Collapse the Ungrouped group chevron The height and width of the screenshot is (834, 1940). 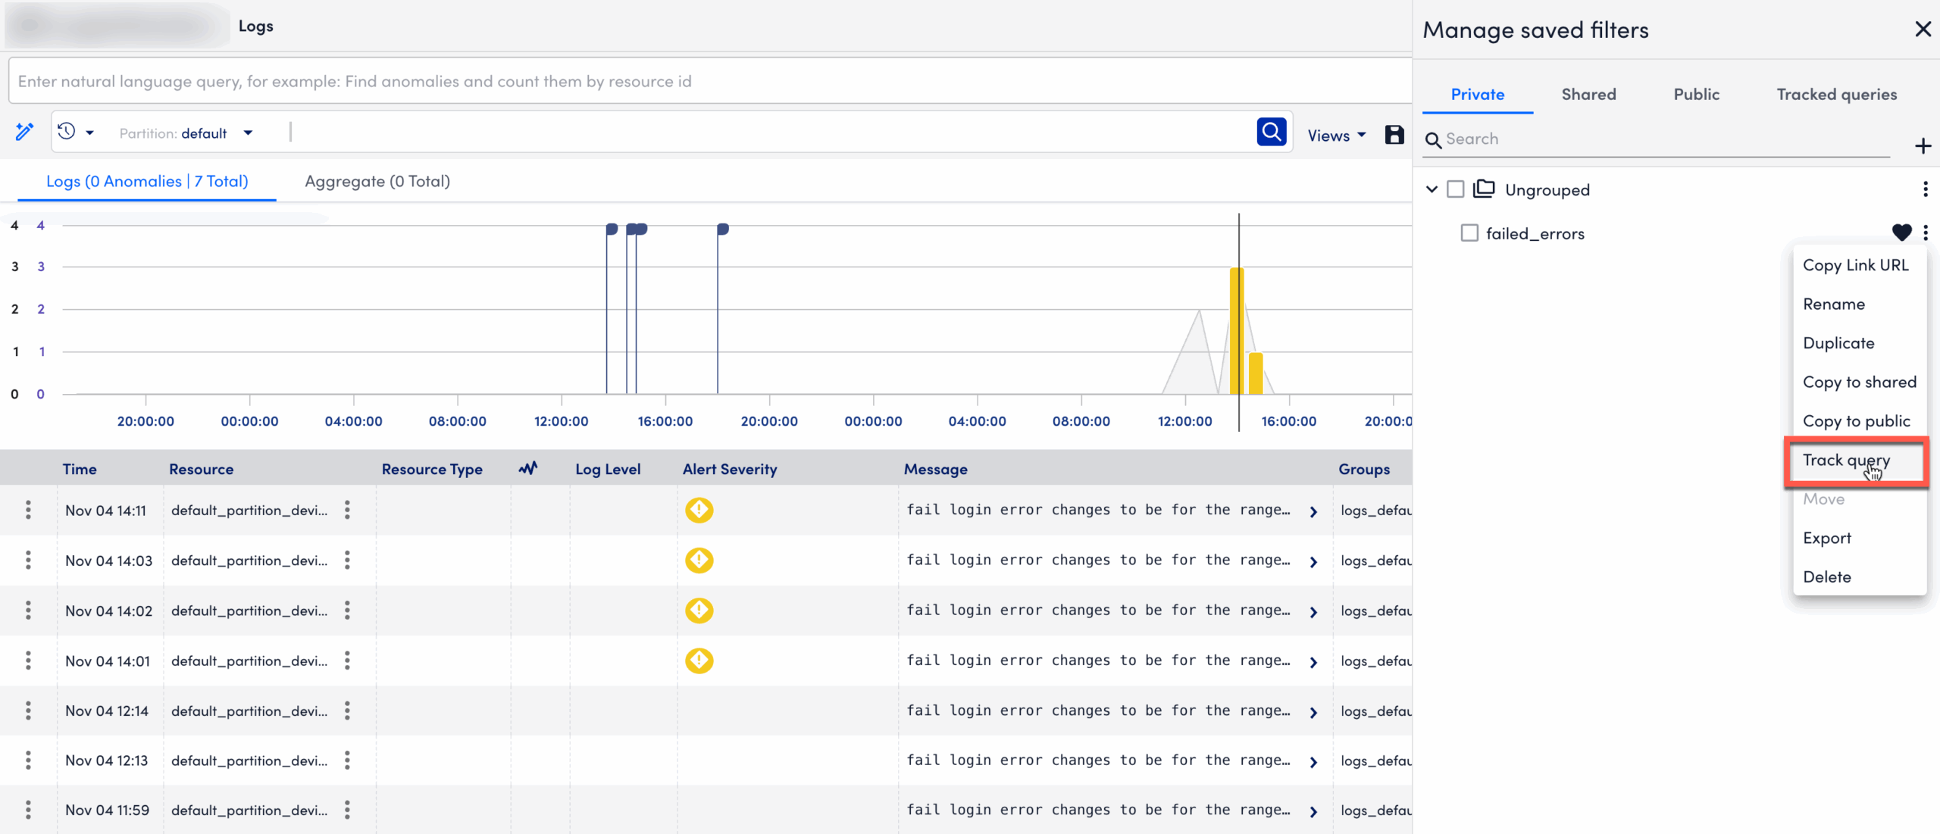1432,189
